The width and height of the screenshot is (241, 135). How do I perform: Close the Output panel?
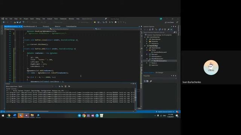(x=135, y=84)
